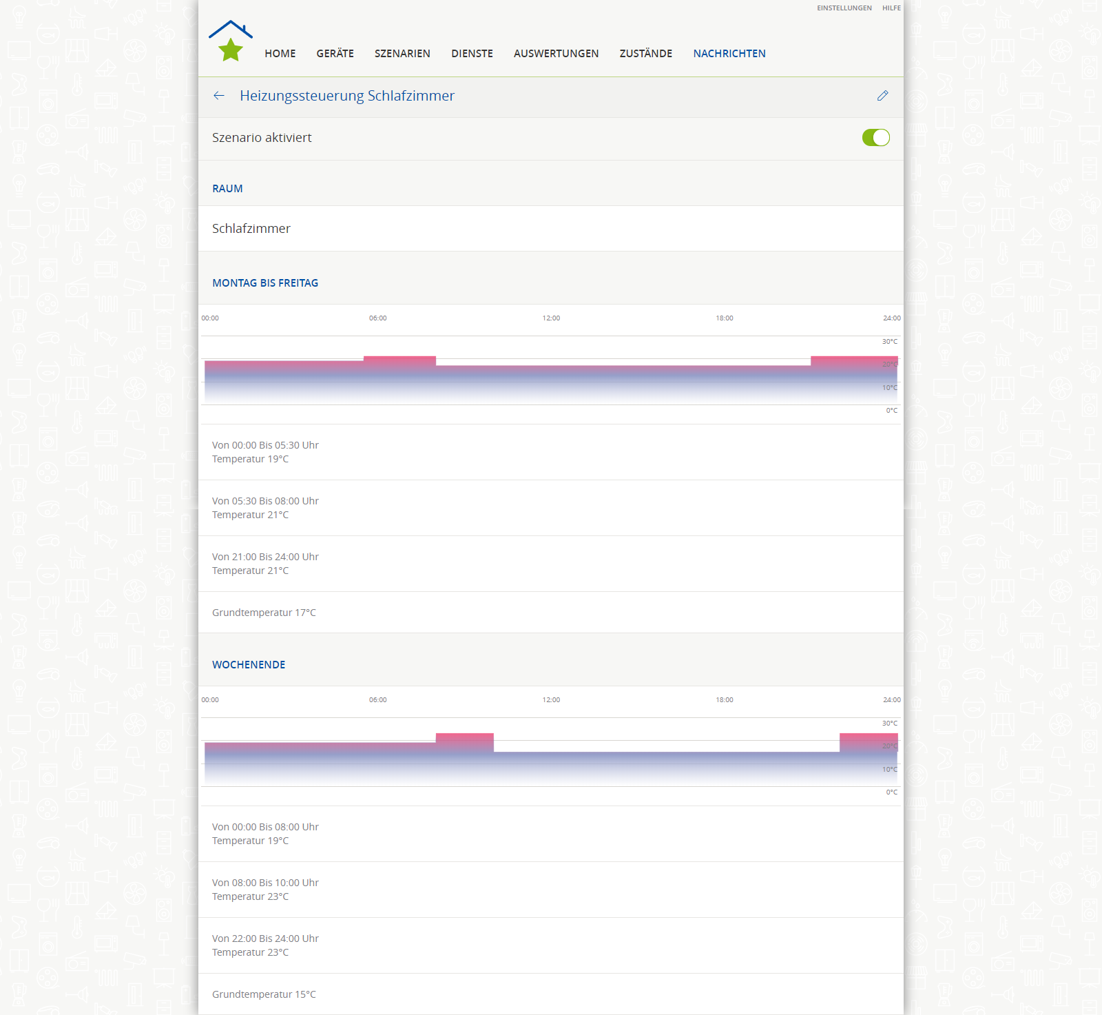Select ZUSTÄNDE in the top navigation
Viewport: 1102px width, 1015px height.
pos(645,54)
